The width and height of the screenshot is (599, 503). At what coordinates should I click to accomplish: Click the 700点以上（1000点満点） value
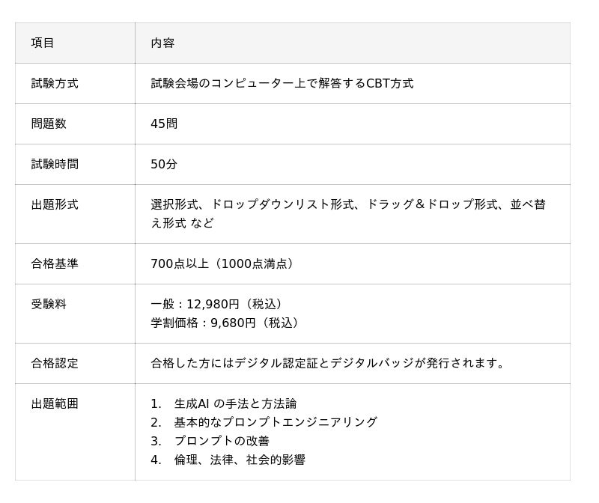click(224, 263)
